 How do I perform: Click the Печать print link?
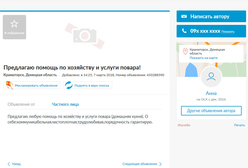pos(239,125)
